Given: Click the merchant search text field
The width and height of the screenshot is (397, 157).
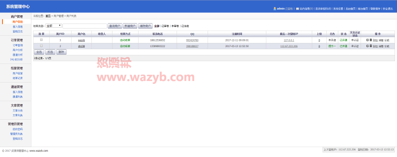Looking at the screenshot, I should [85, 26].
